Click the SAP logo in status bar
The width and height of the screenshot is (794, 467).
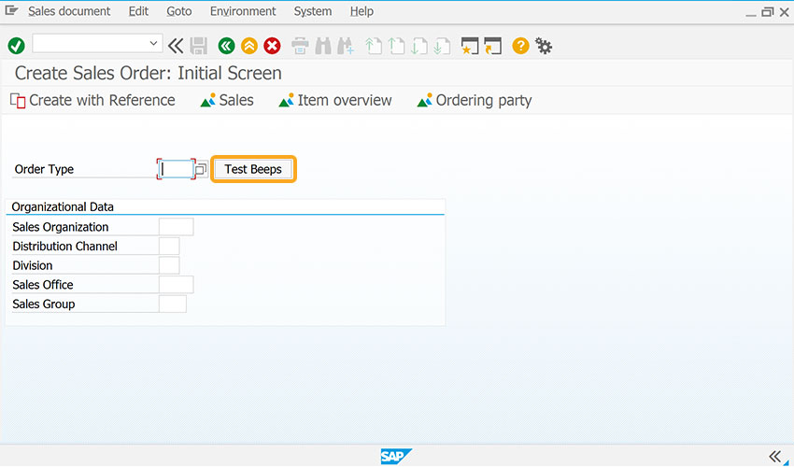coord(396,457)
